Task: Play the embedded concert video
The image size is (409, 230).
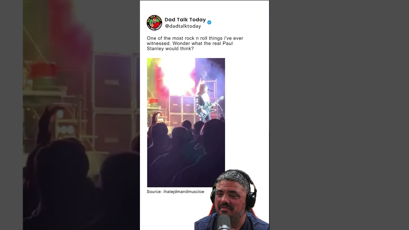Action: [186, 122]
